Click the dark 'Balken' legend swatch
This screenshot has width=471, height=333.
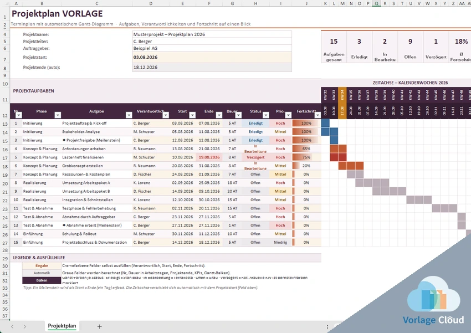(x=42, y=280)
